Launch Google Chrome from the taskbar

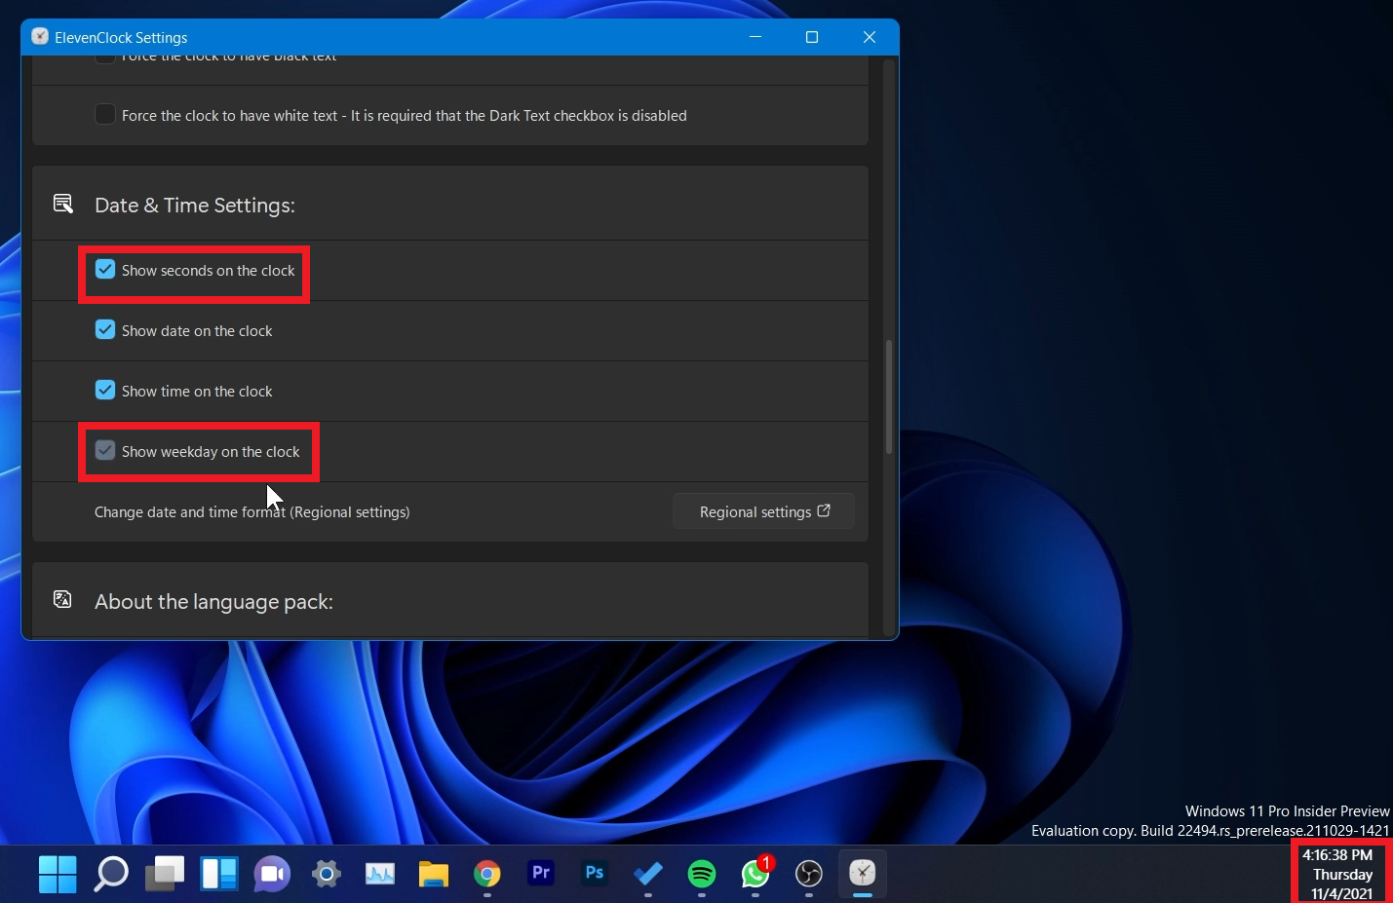click(x=487, y=874)
